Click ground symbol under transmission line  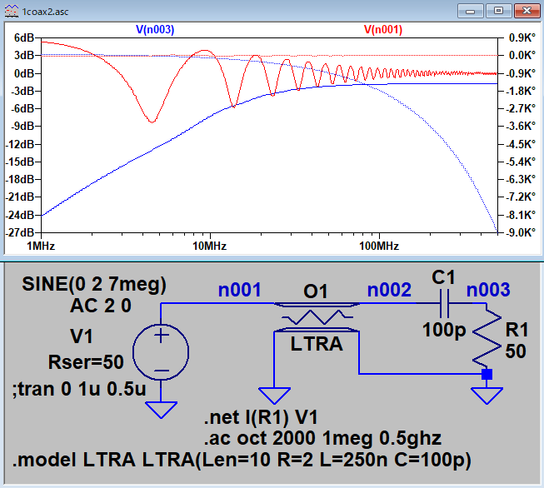274,396
